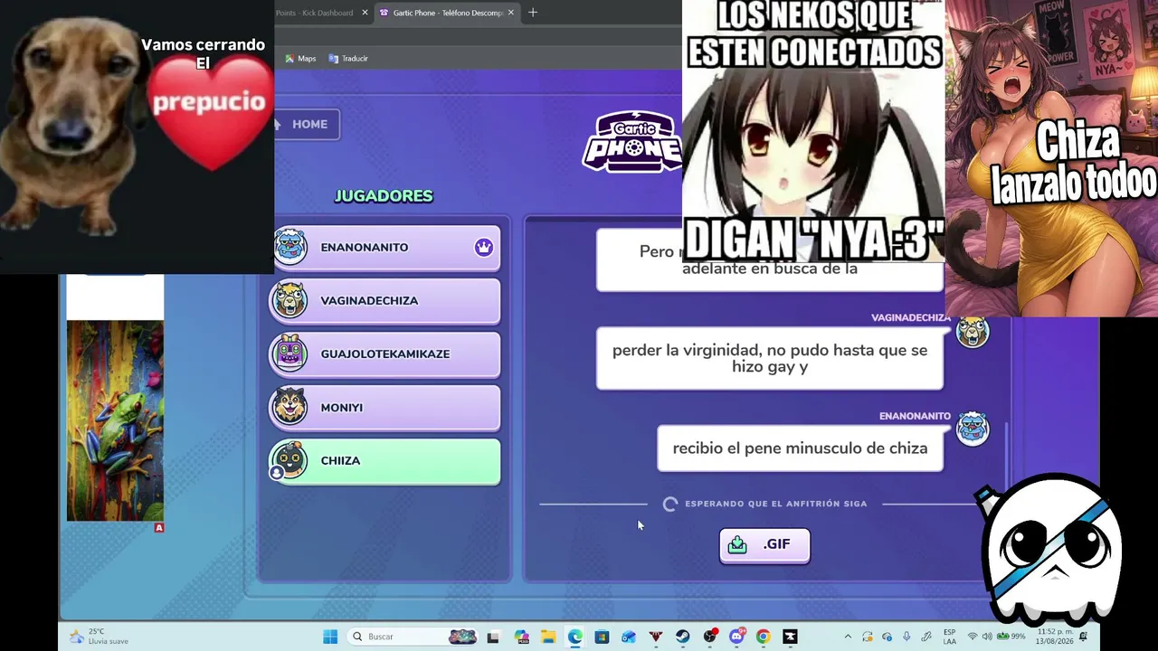Open Google Chrome from the taskbar
The image size is (1158, 651).
(x=763, y=637)
